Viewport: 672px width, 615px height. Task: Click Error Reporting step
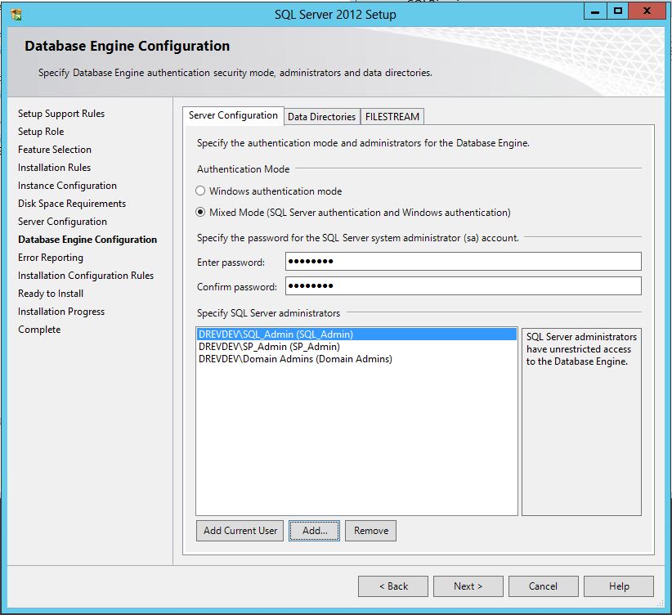[x=51, y=258]
